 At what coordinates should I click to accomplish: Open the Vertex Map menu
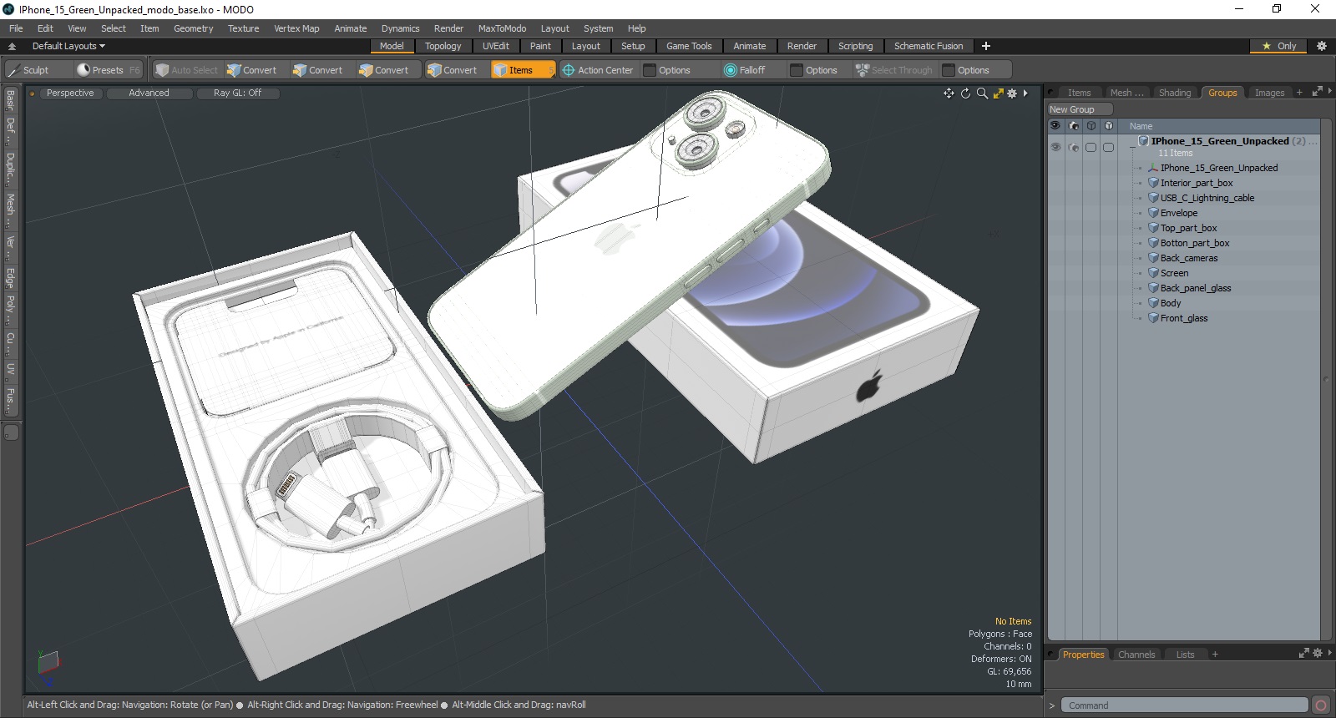(296, 28)
